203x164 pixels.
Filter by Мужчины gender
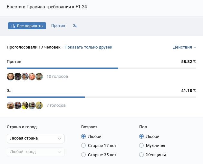tap(141, 146)
